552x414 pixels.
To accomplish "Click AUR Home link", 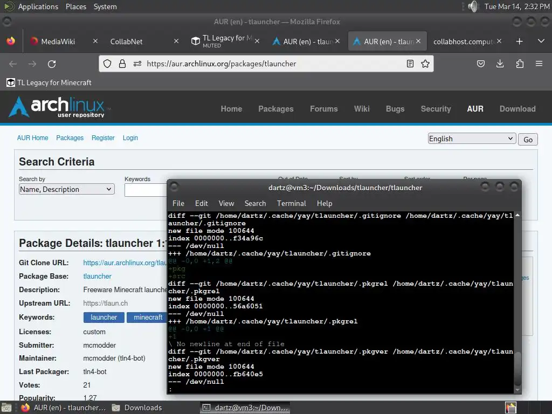I will (32, 137).
